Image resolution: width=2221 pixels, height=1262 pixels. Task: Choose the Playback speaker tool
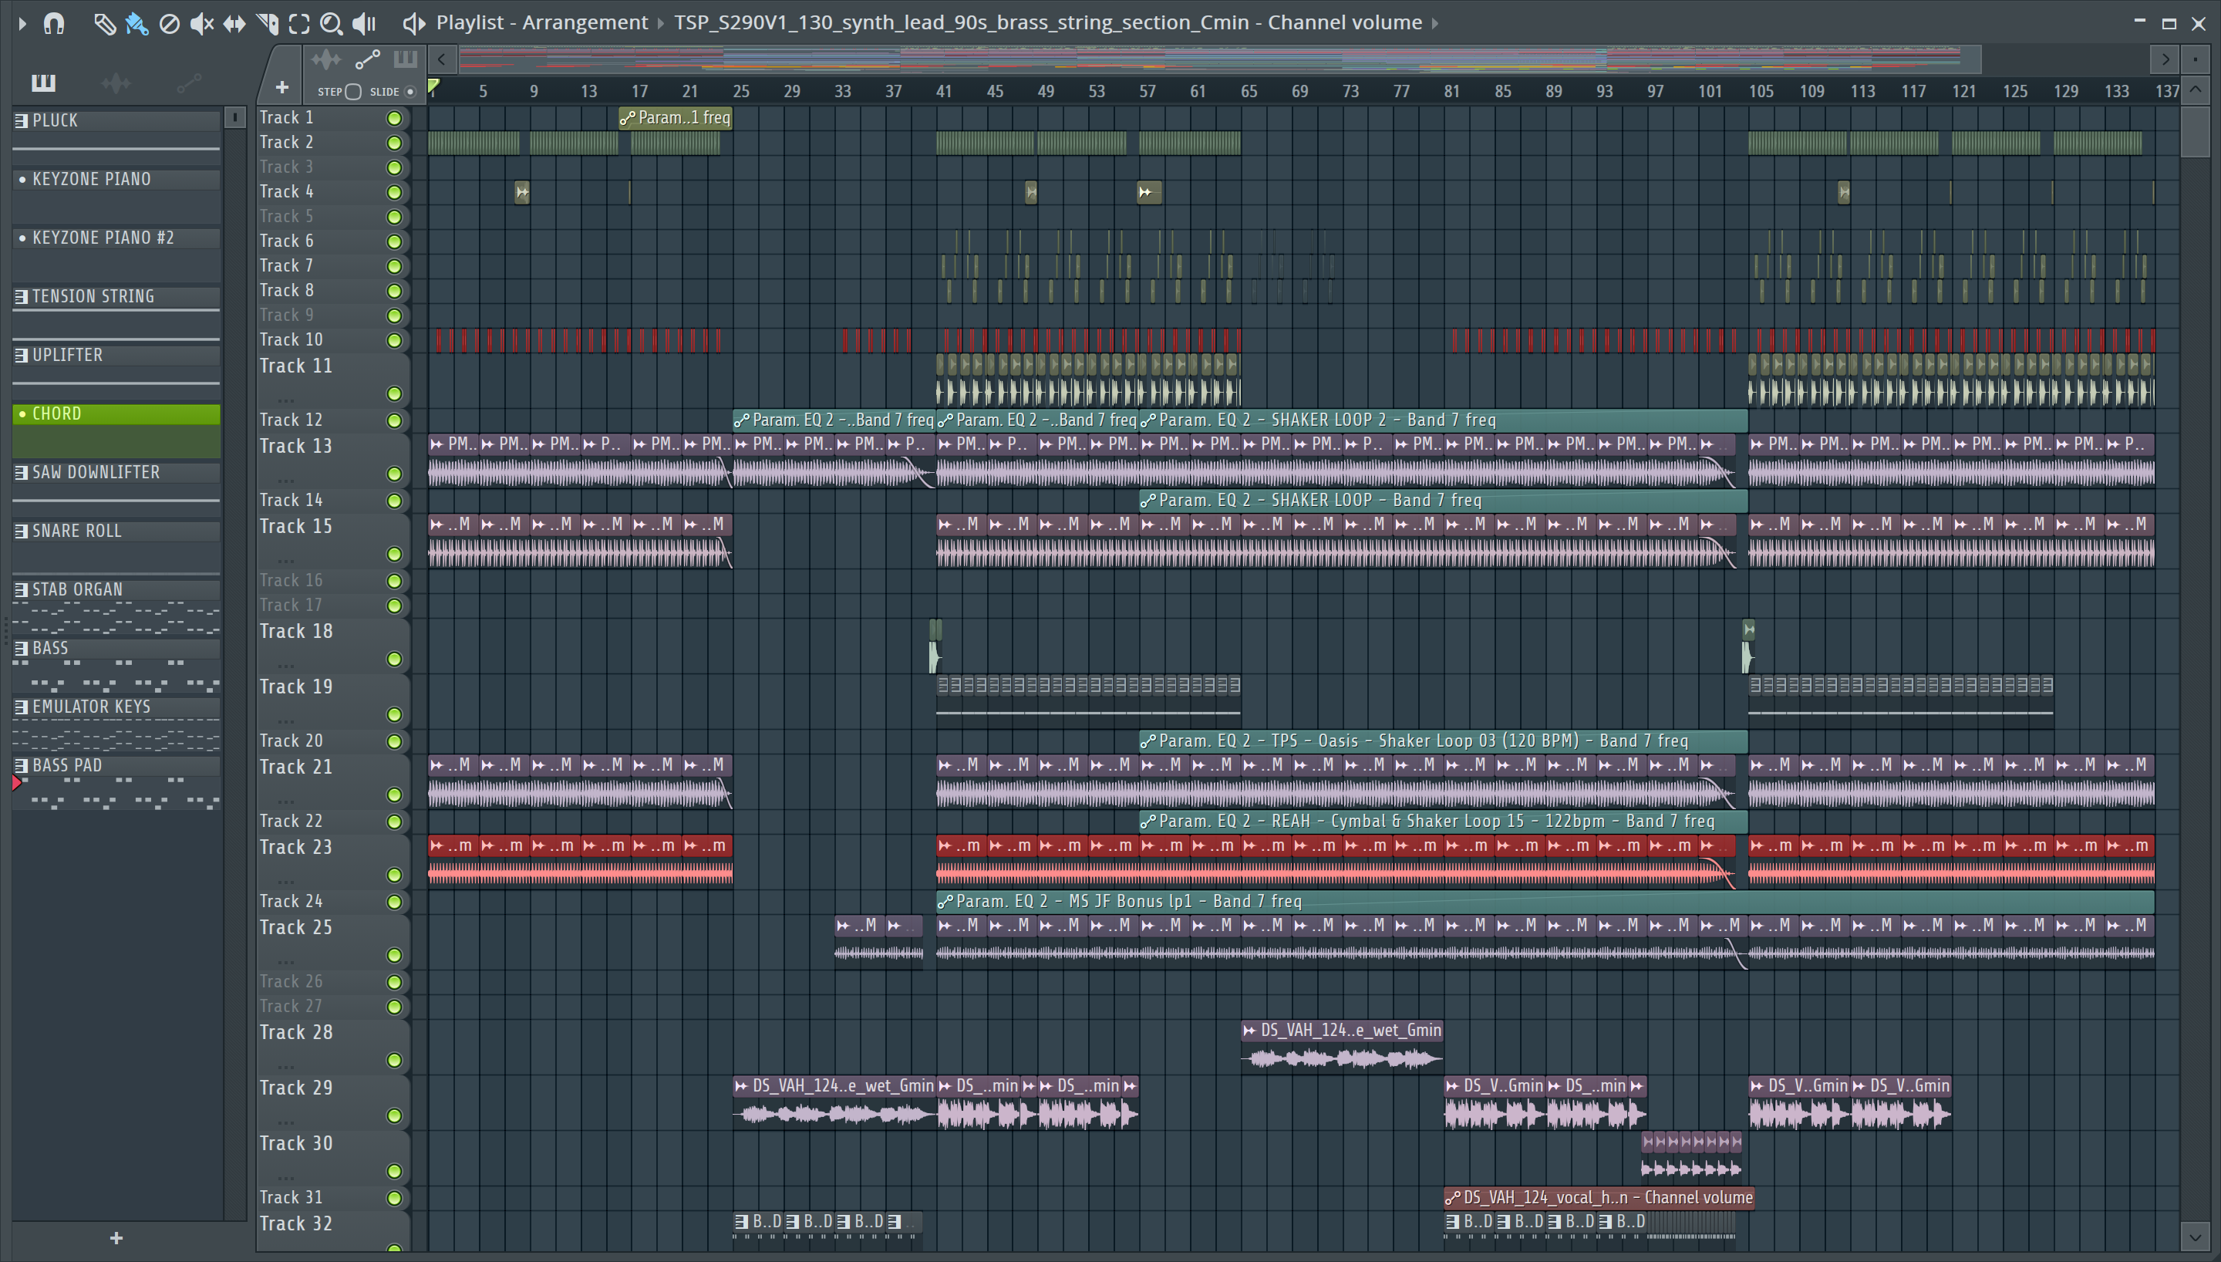[x=364, y=23]
